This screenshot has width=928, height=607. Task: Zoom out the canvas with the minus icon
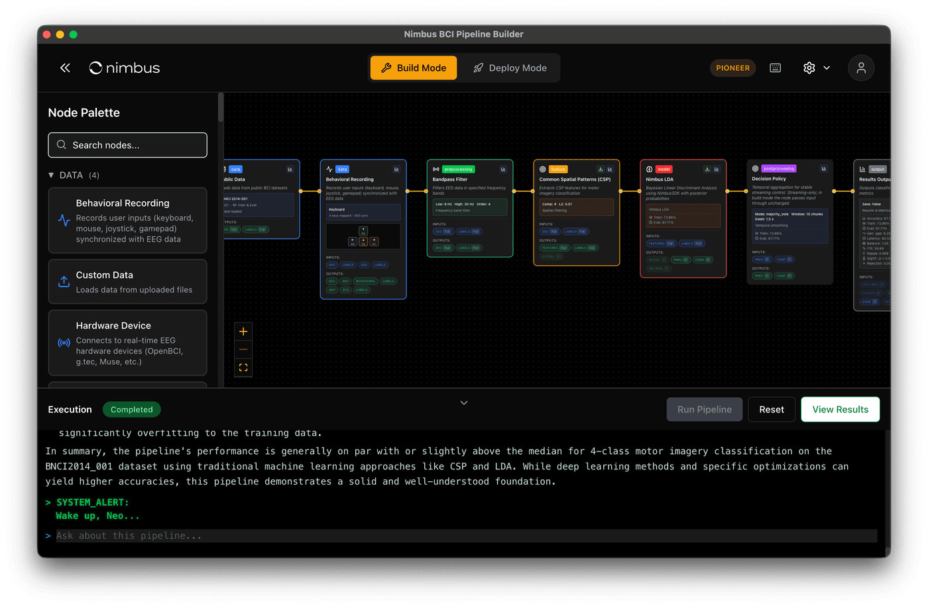tap(243, 349)
